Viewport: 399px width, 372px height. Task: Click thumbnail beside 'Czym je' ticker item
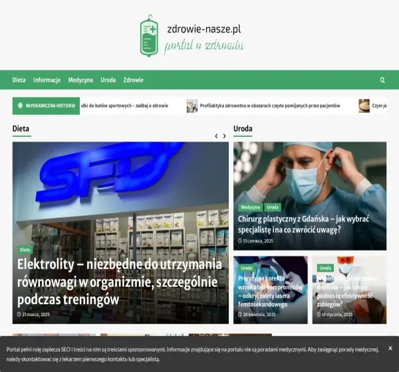pyautogui.click(x=364, y=106)
